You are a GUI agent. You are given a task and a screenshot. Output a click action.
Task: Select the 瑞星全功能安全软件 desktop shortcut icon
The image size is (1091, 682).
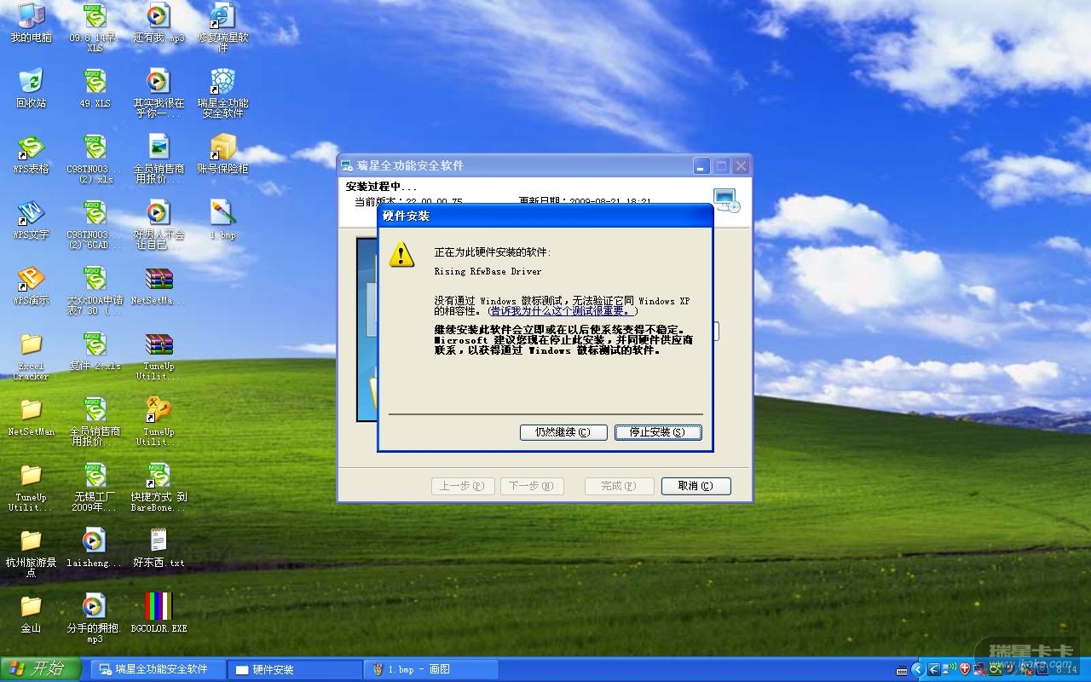[222, 94]
